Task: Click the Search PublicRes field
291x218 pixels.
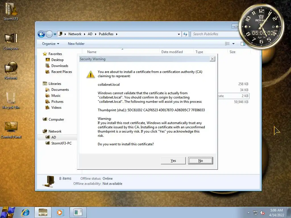Action: 215,34
